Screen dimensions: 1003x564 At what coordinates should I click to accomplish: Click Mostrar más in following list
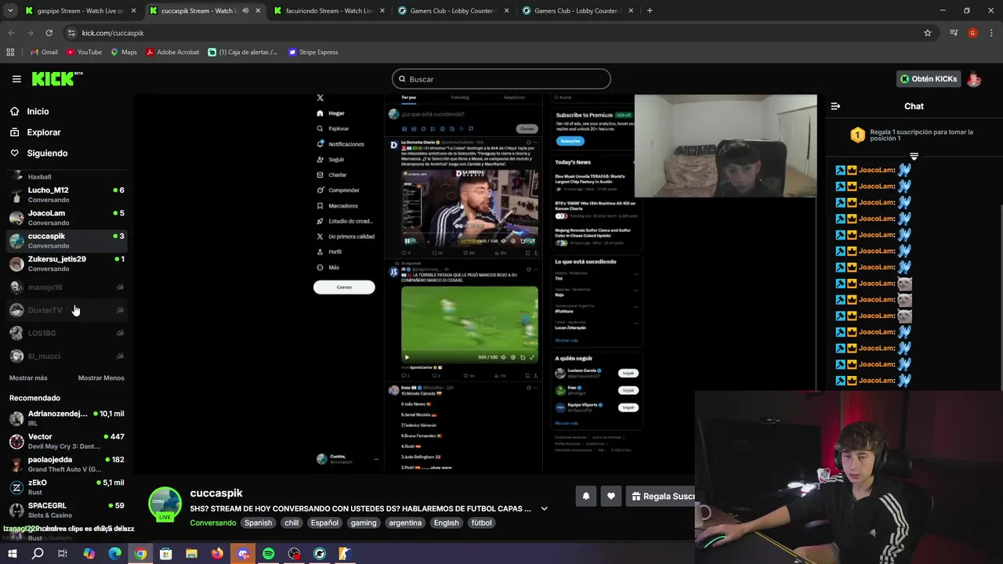(x=28, y=378)
